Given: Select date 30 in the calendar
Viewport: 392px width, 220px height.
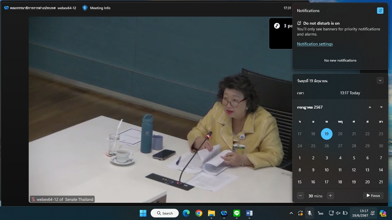Looking at the screenshot, I should coord(381,146).
